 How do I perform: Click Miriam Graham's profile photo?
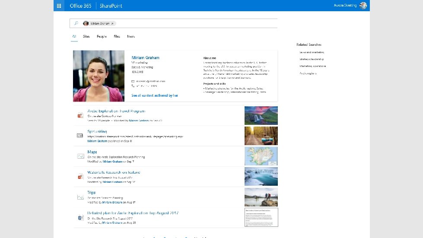point(99,76)
